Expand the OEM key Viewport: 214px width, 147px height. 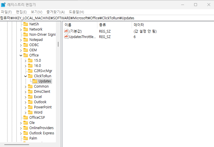(x=21, y=50)
